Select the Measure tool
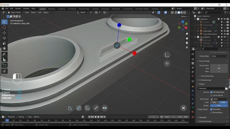Image resolution: width=230 pixels, height=129 pixels. pyautogui.click(x=4, y=59)
